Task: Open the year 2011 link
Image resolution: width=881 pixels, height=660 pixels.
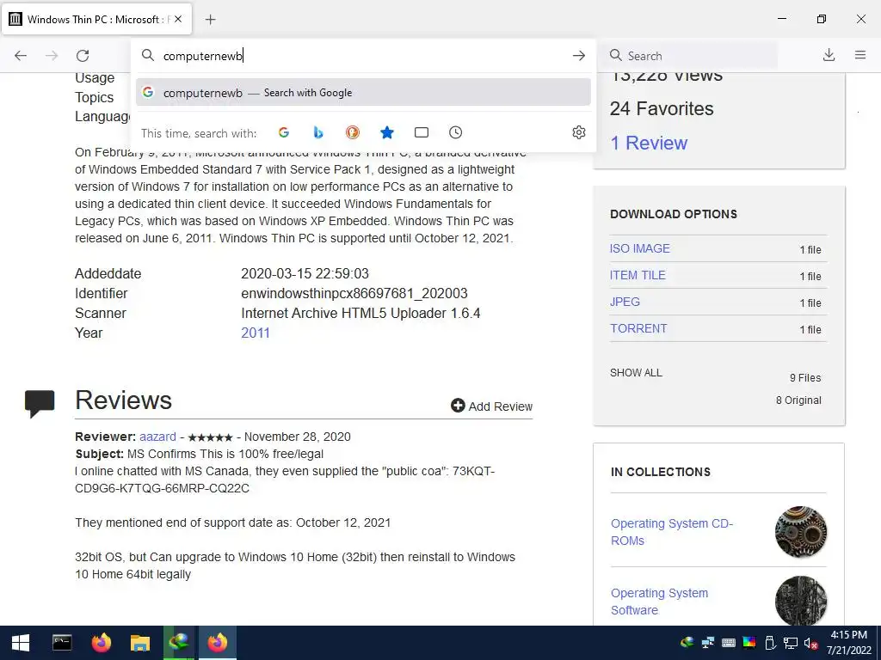Action: coord(256,333)
